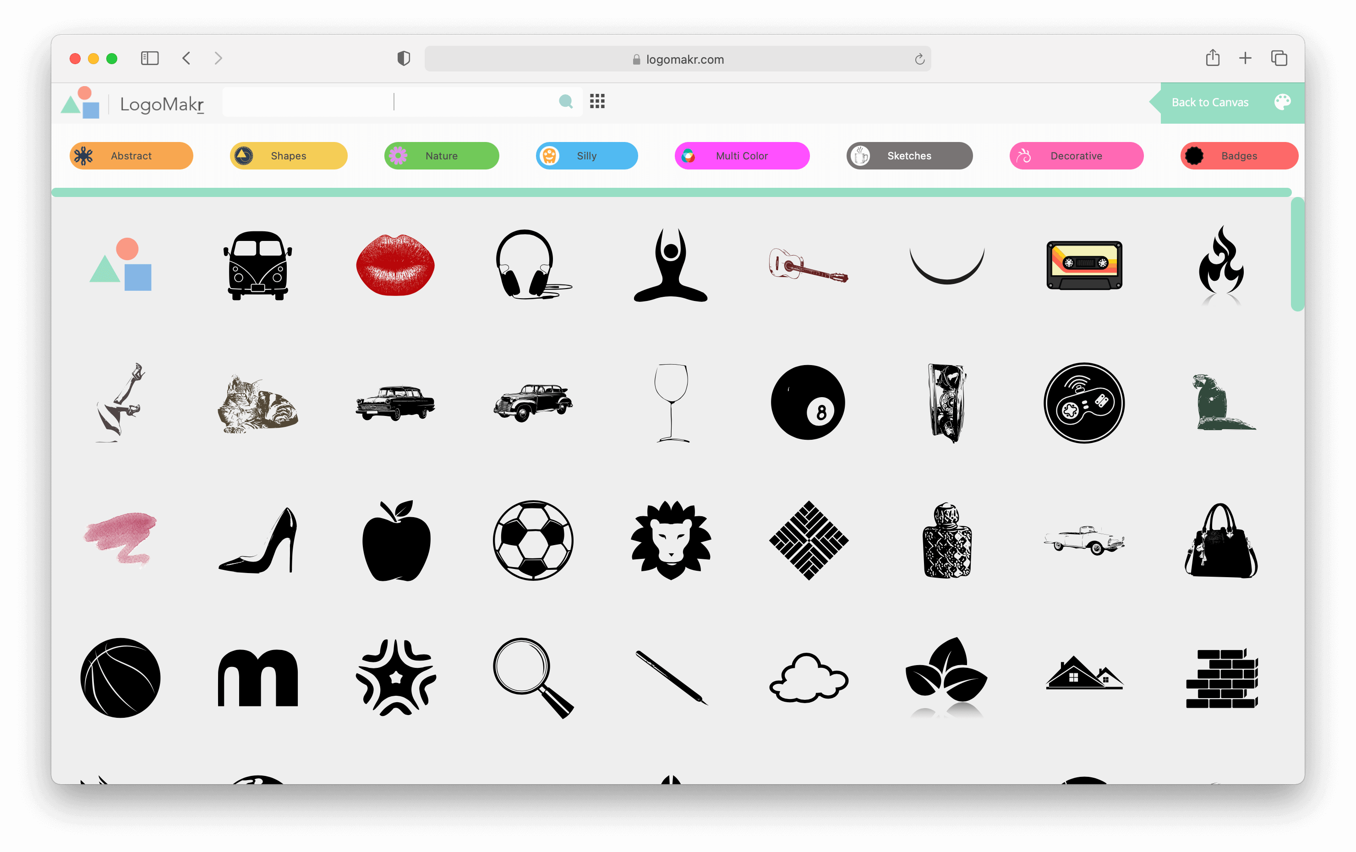Viewport: 1356px width, 852px height.
Task: Select the Nature icons category
Action: 441,155
